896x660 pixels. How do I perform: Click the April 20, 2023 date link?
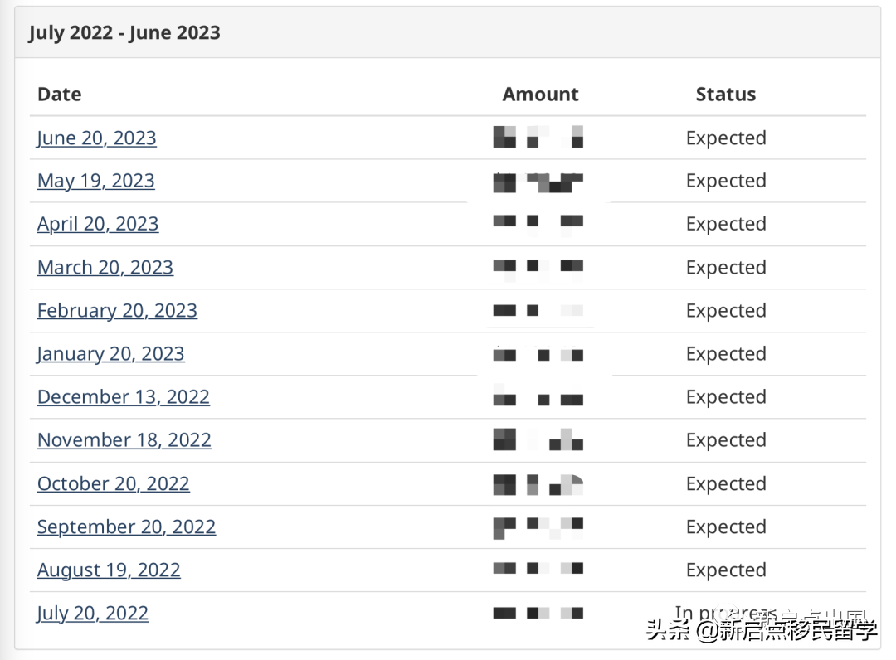coord(97,224)
